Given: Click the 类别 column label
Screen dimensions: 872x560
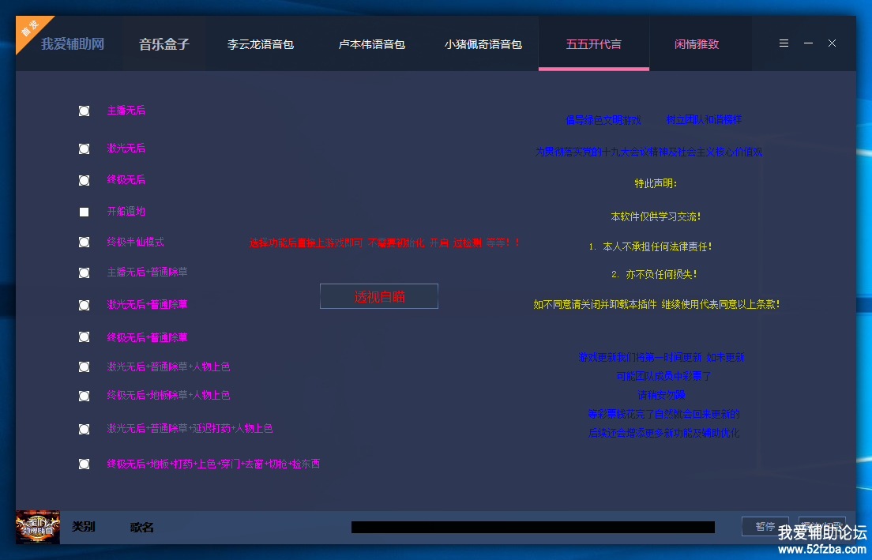Looking at the screenshot, I should [84, 526].
